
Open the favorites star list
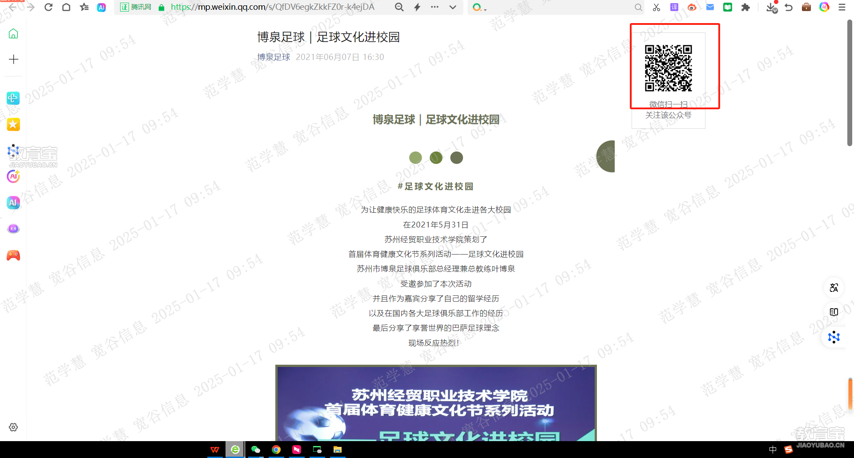[x=84, y=7]
